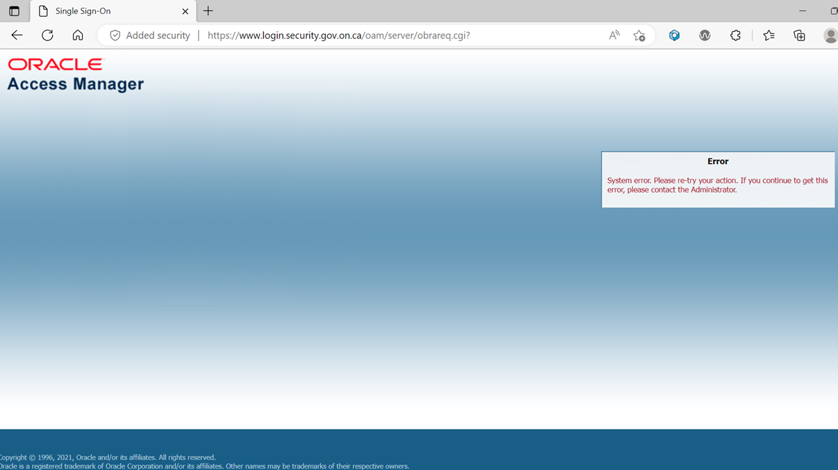
Task: Refresh the Single Sign-On page
Action: [x=47, y=35]
